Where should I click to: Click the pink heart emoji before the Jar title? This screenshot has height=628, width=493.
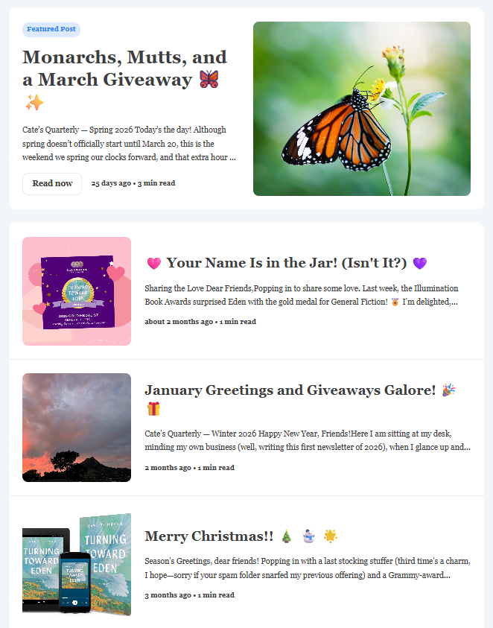click(154, 263)
